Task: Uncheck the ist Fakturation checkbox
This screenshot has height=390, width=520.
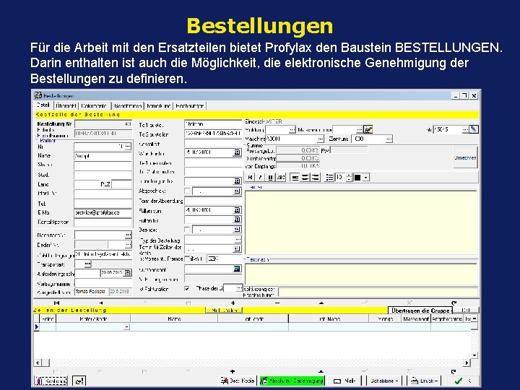Action: tap(187, 288)
